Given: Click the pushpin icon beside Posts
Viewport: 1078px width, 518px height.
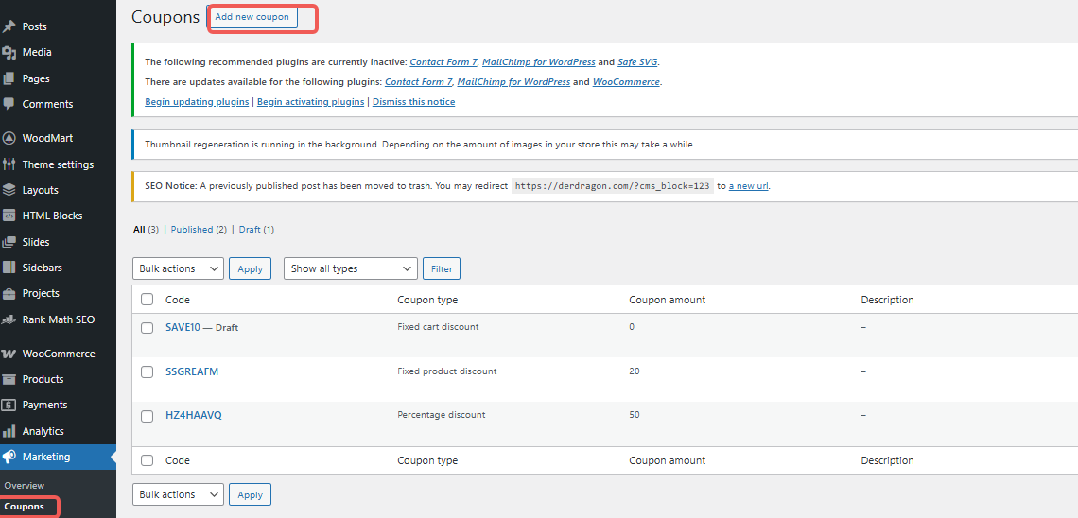Looking at the screenshot, I should point(9,26).
